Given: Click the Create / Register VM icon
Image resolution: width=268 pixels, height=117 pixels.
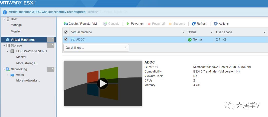Looking at the screenshot, I should pyautogui.click(x=66, y=23).
